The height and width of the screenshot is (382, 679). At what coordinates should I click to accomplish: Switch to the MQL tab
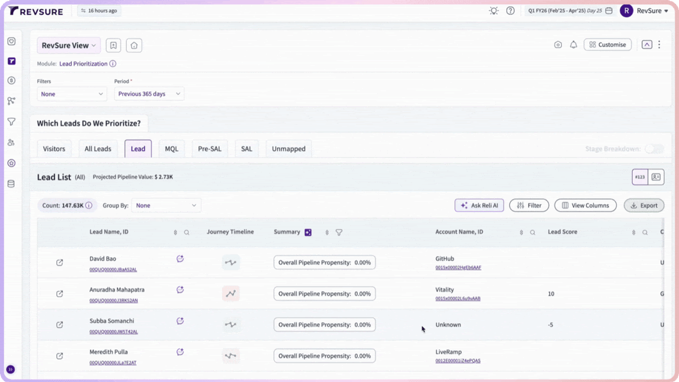pyautogui.click(x=172, y=149)
